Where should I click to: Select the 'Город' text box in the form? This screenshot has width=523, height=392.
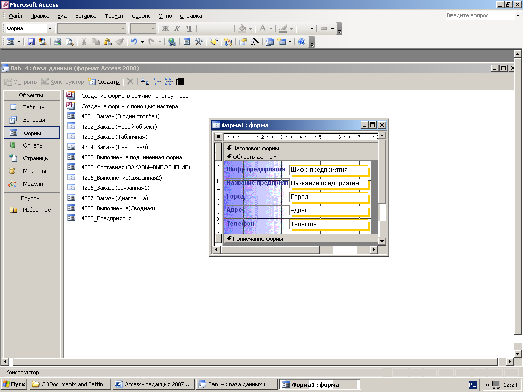coord(328,197)
